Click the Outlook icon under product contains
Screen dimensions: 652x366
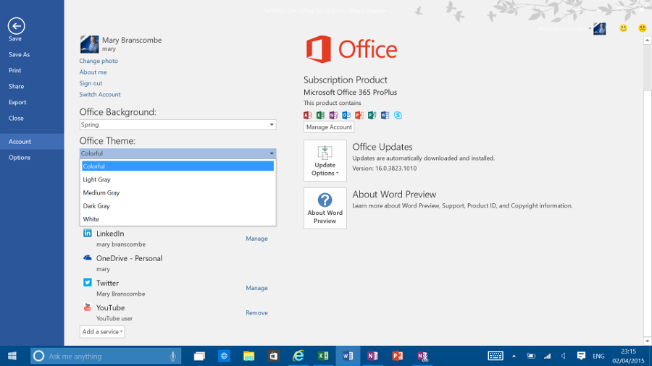[346, 115]
